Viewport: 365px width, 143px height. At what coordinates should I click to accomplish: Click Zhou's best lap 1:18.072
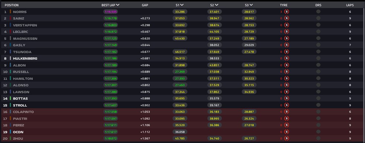pos(111,139)
